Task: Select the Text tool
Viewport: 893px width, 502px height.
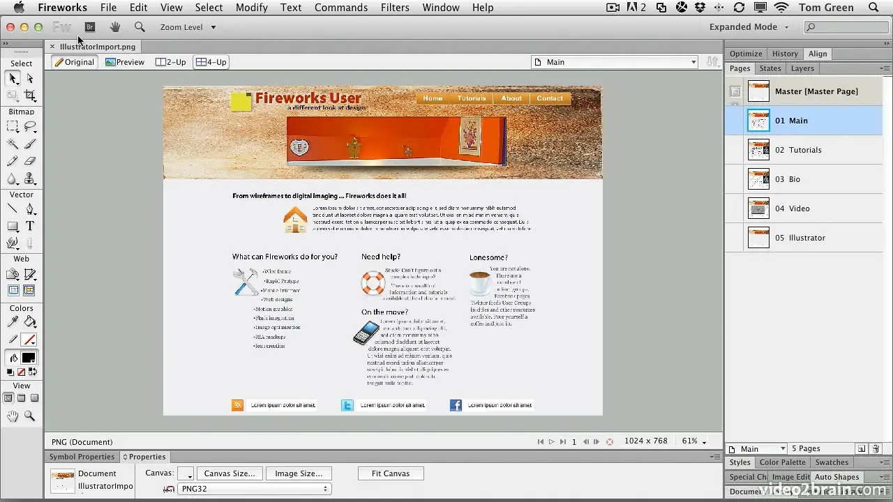Action: click(30, 227)
